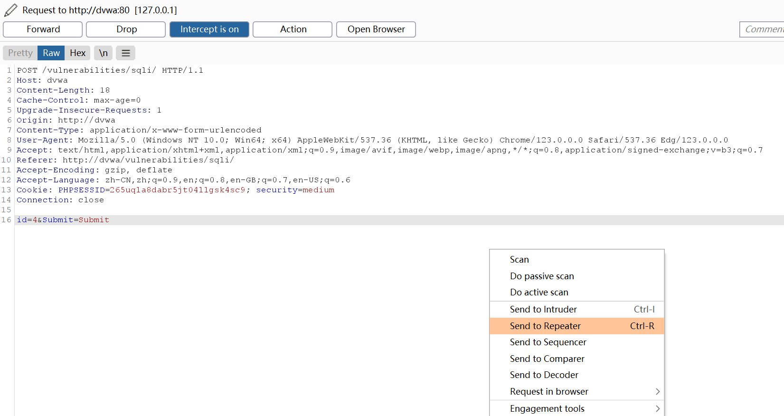The image size is (784, 416).
Task: Click the Forward button
Action: pos(43,29)
